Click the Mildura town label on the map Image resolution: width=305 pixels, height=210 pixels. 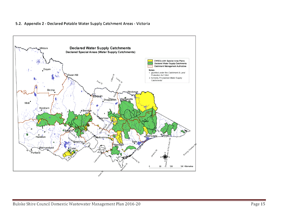pos(44,48)
